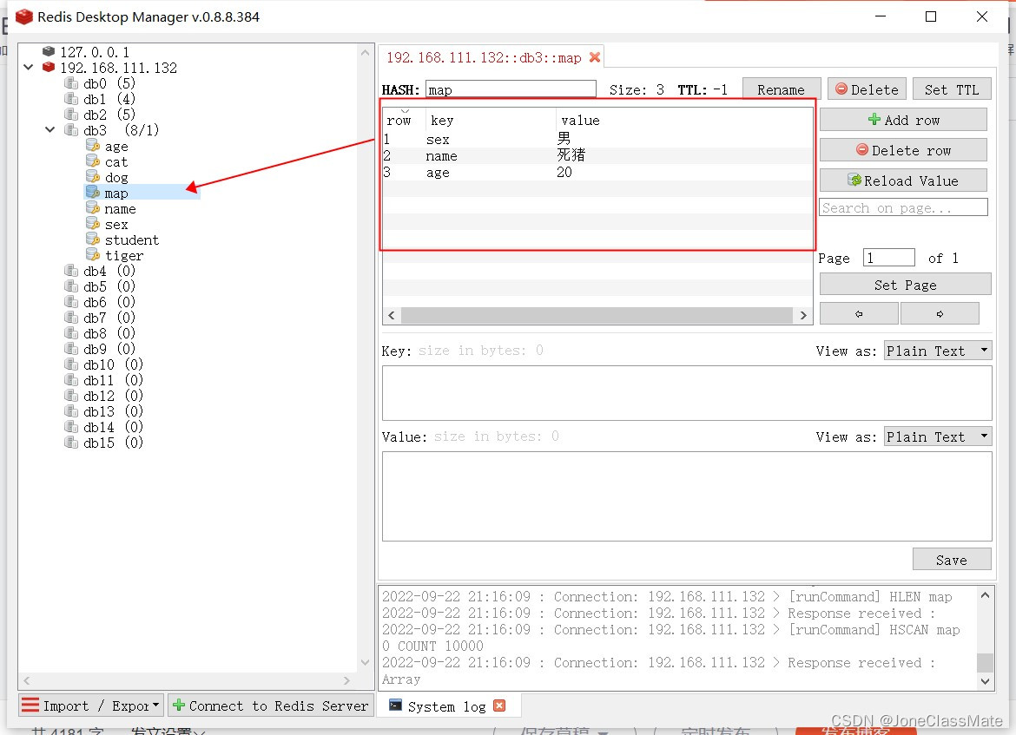This screenshot has width=1016, height=735.
Task: Go to next page with right arrow button
Action: click(940, 313)
